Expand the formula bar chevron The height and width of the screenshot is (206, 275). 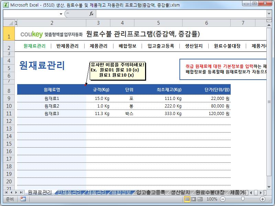coord(269,14)
